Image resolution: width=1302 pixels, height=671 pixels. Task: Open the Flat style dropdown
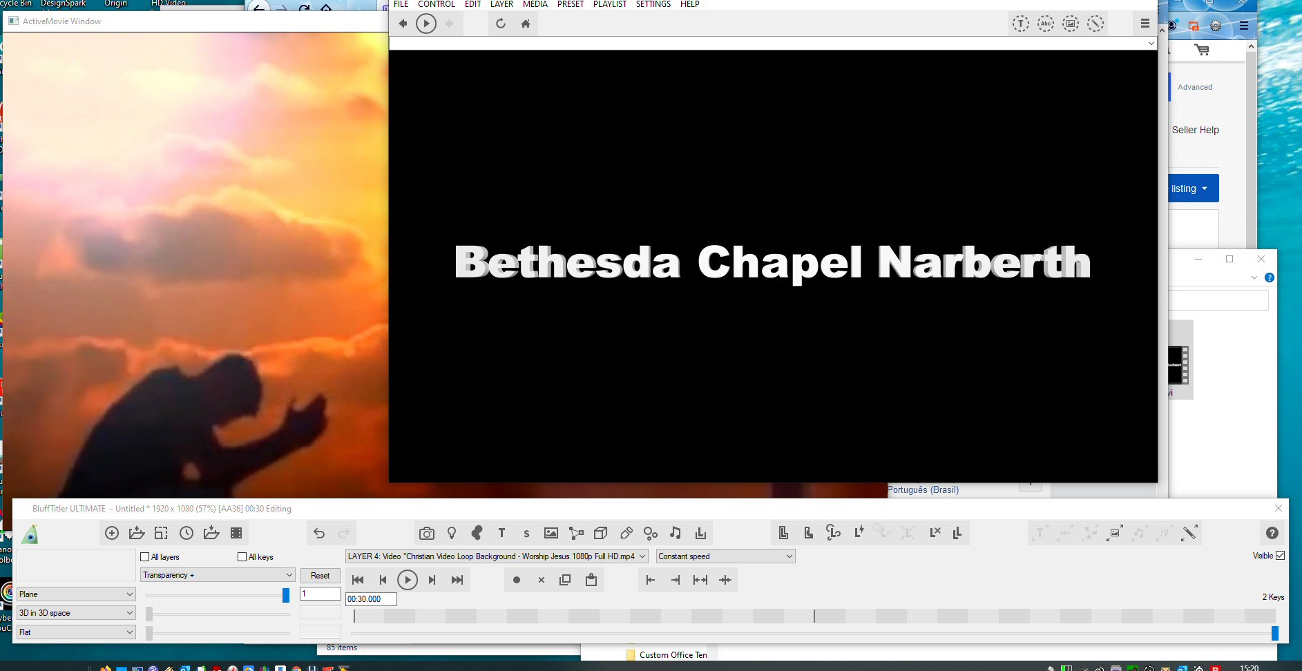coord(76,632)
